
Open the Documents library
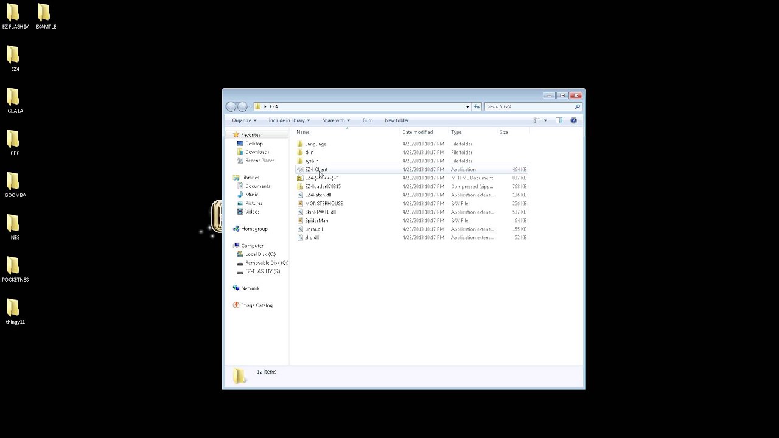[257, 186]
